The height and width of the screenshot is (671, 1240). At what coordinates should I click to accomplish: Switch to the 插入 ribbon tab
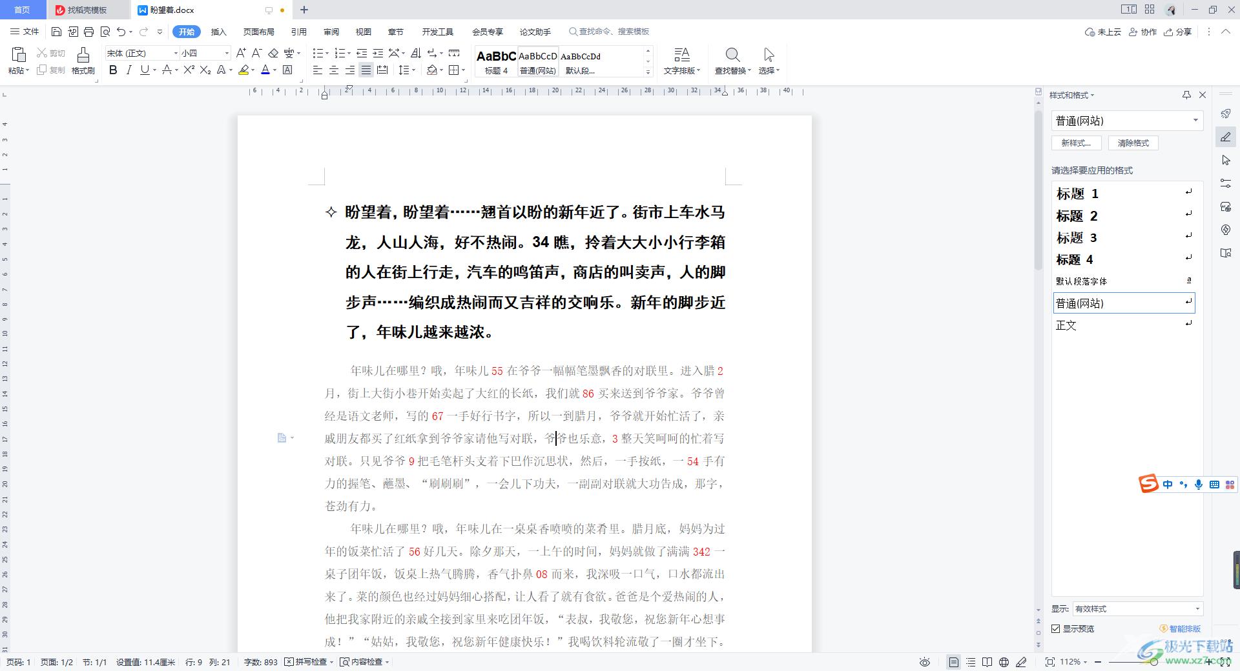219,32
